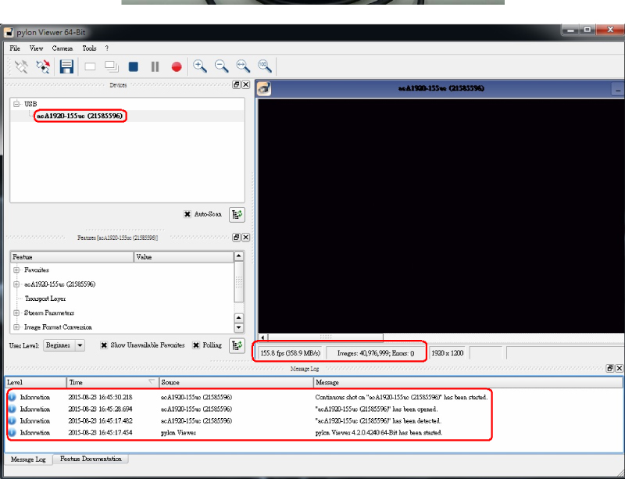Switch to the Feature Documentation tab
The height and width of the screenshot is (479, 625).
(91, 459)
